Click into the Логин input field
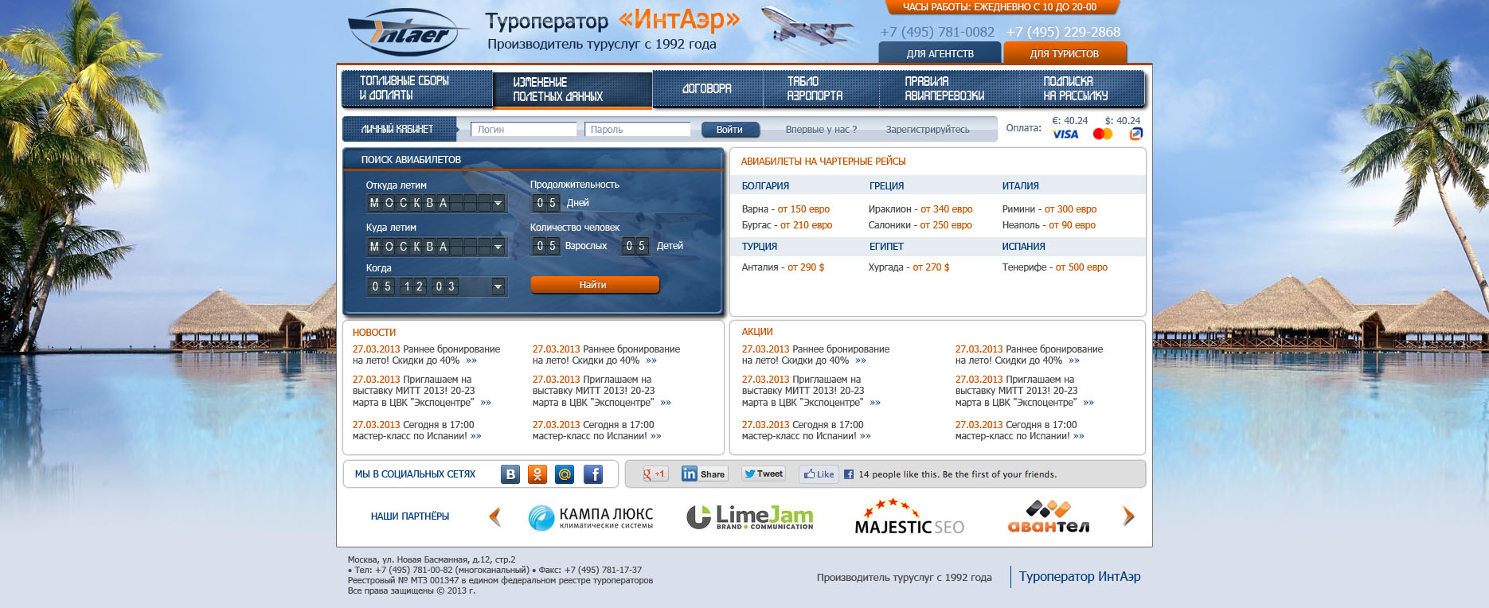Image resolution: width=1489 pixels, height=608 pixels. (523, 130)
